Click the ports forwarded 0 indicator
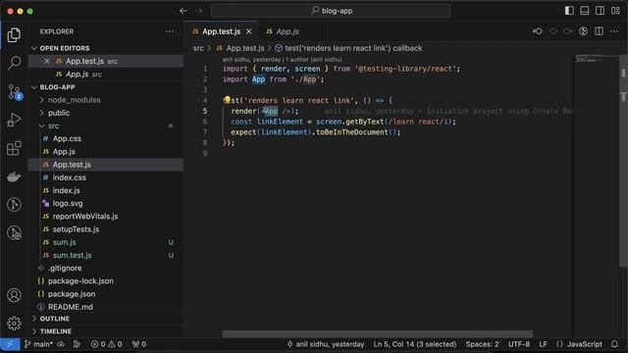The height and width of the screenshot is (353, 628). click(x=139, y=344)
